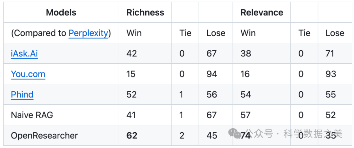Viewport: 354px width, 148px height.
Task: Click iAsk.Ai's Richness win value 42
Action: tap(132, 53)
